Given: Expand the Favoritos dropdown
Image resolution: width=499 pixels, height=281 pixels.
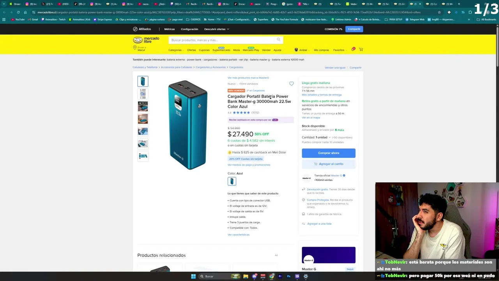Looking at the screenshot, I should (x=340, y=50).
